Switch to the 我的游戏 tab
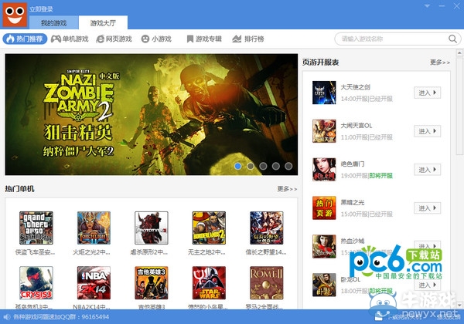The width and height of the screenshot is (464, 324). (54, 23)
